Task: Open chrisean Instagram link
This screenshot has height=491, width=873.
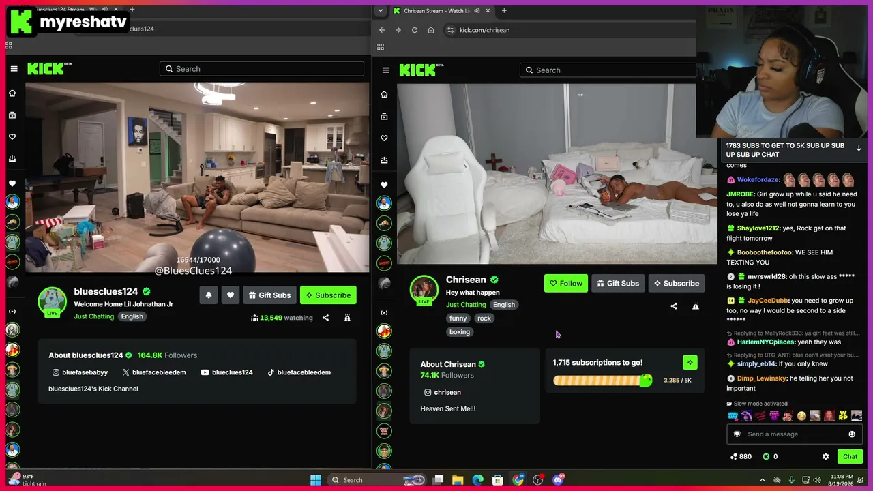Action: [x=442, y=392]
